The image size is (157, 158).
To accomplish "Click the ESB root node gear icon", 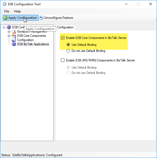I will (x=9, y=27).
